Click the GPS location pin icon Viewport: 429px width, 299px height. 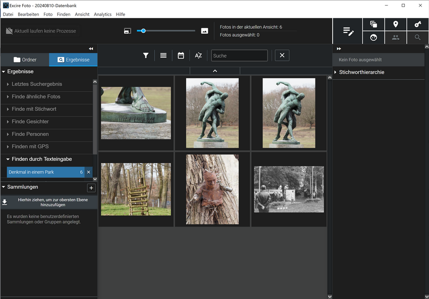[x=396, y=24]
